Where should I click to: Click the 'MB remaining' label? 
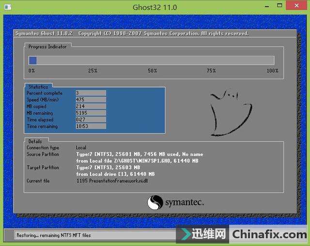[x=40, y=113]
